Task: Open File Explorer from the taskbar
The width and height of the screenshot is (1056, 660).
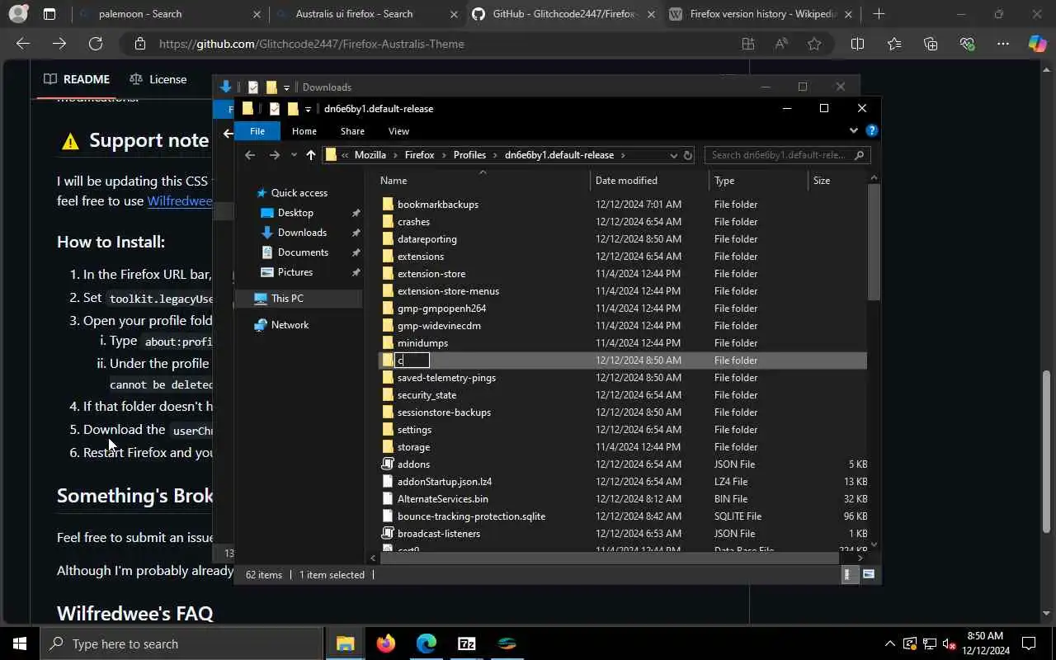Action: [345, 643]
